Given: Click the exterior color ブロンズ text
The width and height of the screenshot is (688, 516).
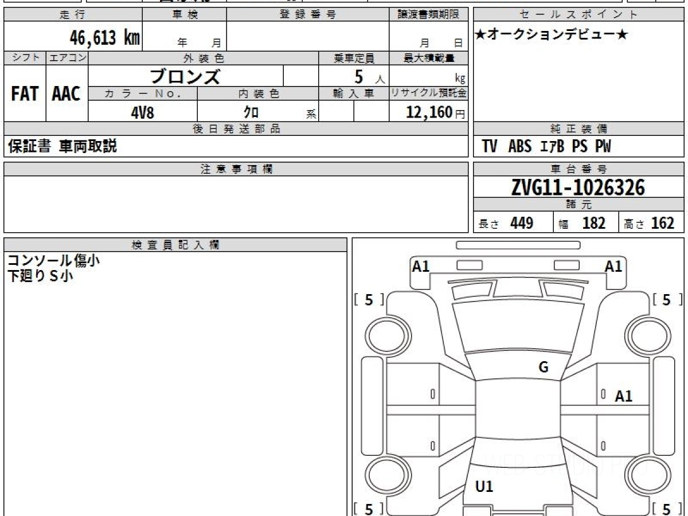Looking at the screenshot, I should [x=185, y=76].
